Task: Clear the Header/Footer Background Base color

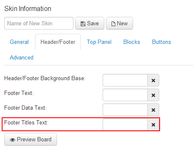Action: 153,80
